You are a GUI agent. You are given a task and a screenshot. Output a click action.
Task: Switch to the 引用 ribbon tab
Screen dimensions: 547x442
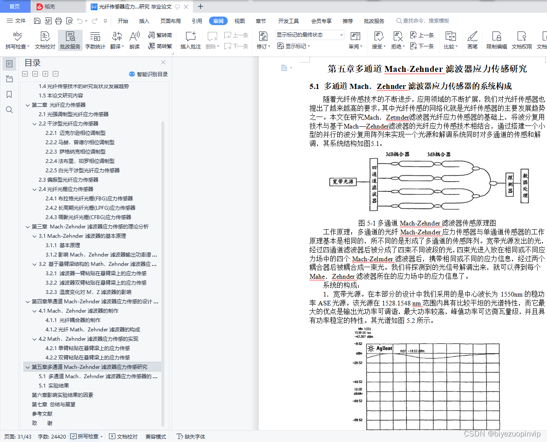tap(197, 21)
